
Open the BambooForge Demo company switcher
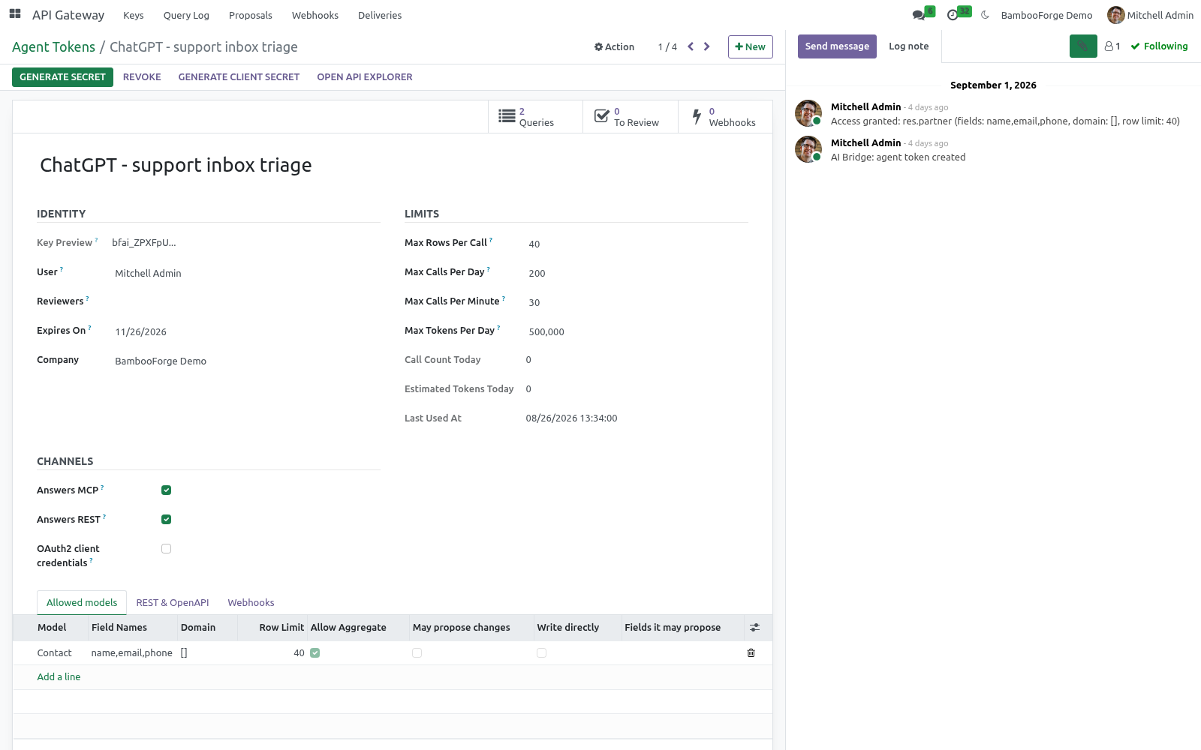click(x=1046, y=15)
